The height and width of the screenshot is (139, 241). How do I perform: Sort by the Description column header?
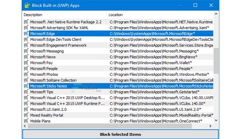(x=64, y=15)
